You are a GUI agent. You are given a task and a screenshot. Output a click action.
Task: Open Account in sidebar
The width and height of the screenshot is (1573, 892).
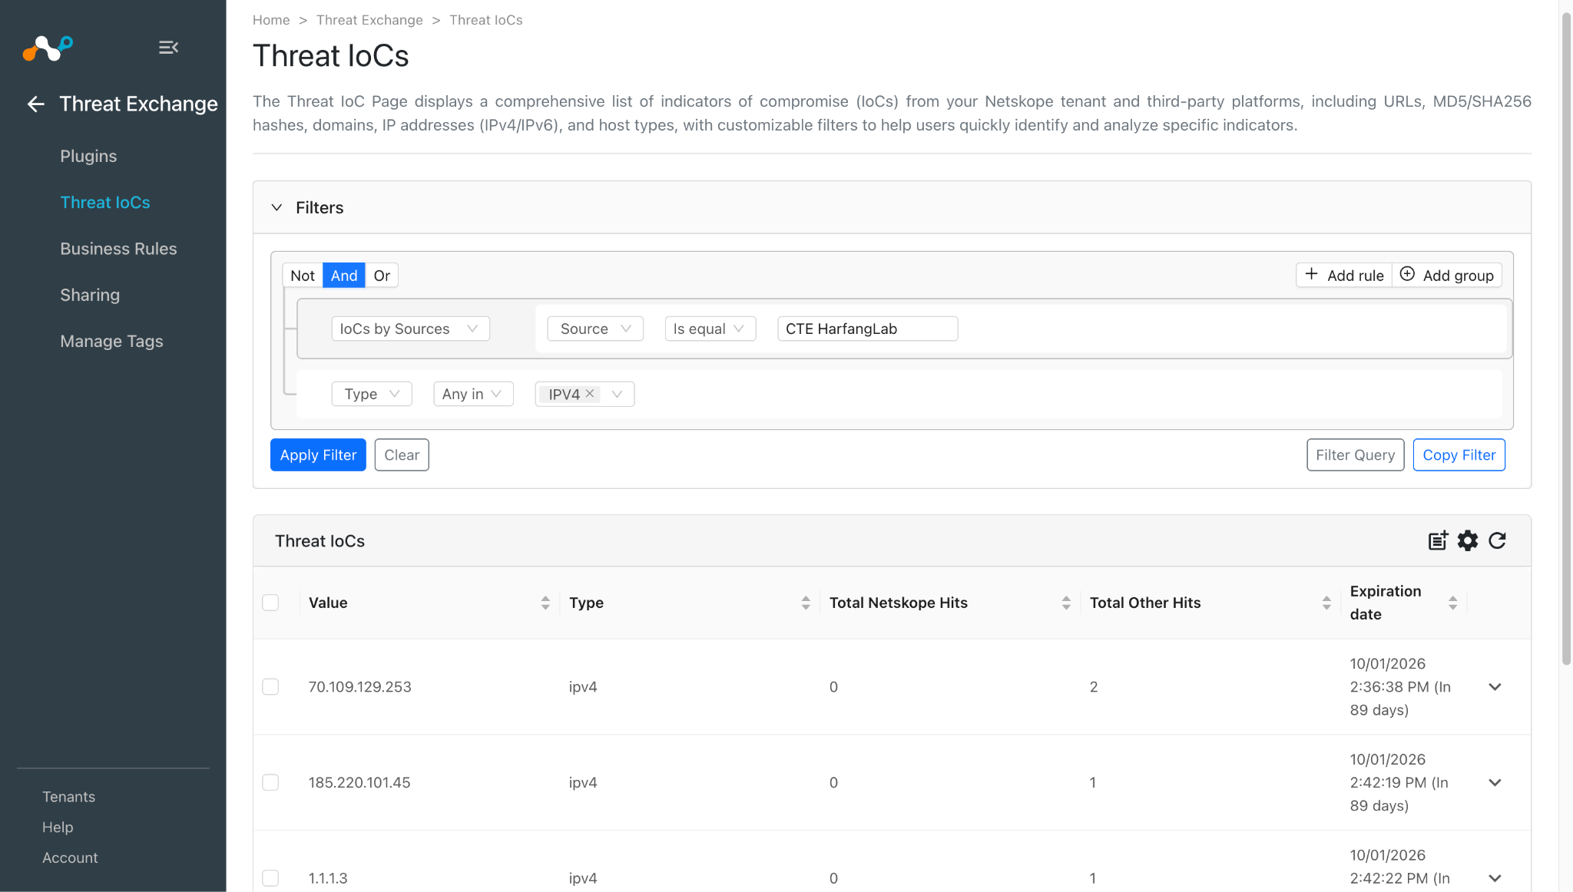pos(70,857)
